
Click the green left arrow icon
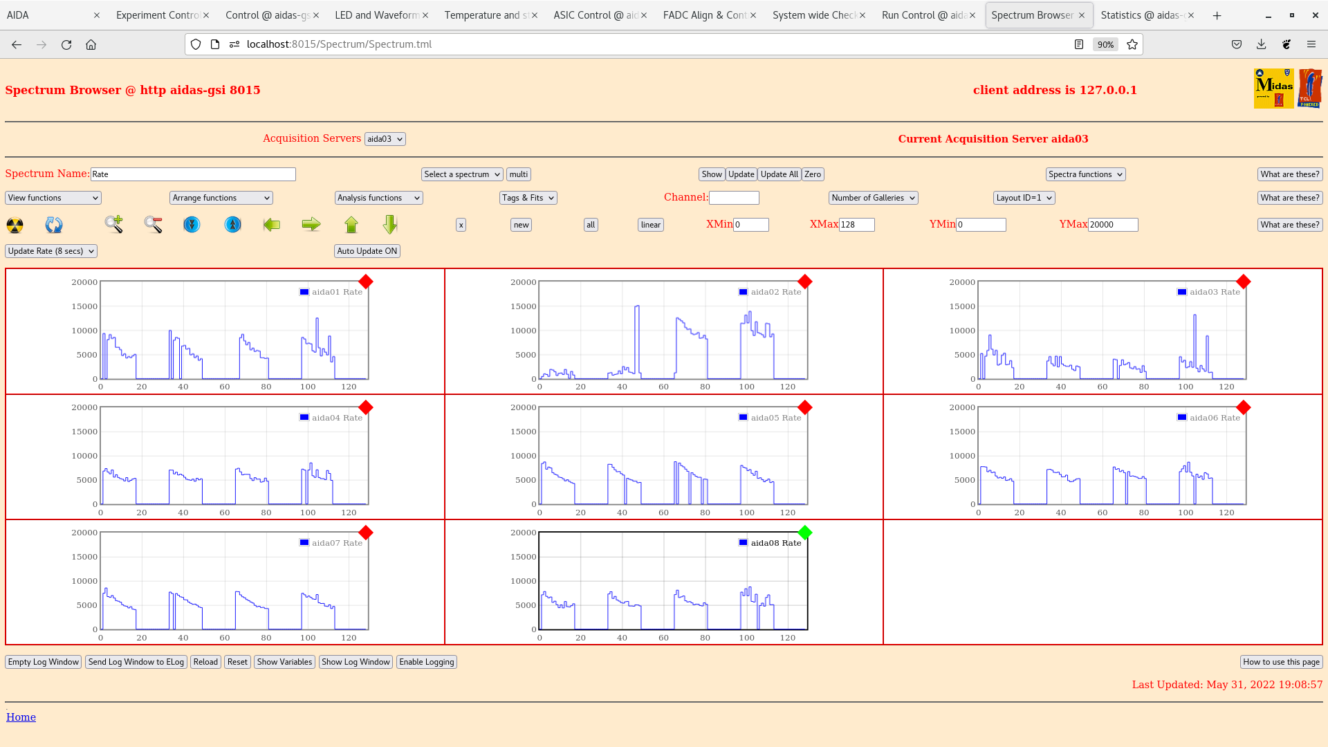[x=272, y=224]
